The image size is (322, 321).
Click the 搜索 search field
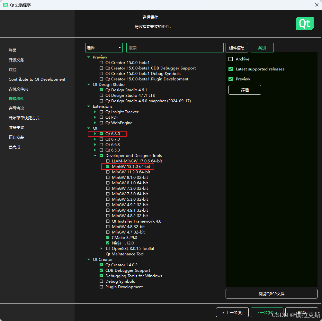click(175, 48)
